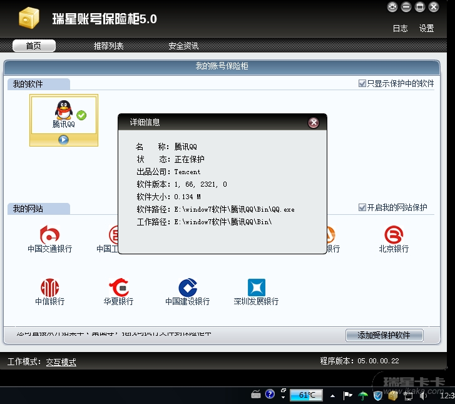Open the 设置 menu
Image resolution: width=455 pixels, height=404 pixels.
click(426, 28)
